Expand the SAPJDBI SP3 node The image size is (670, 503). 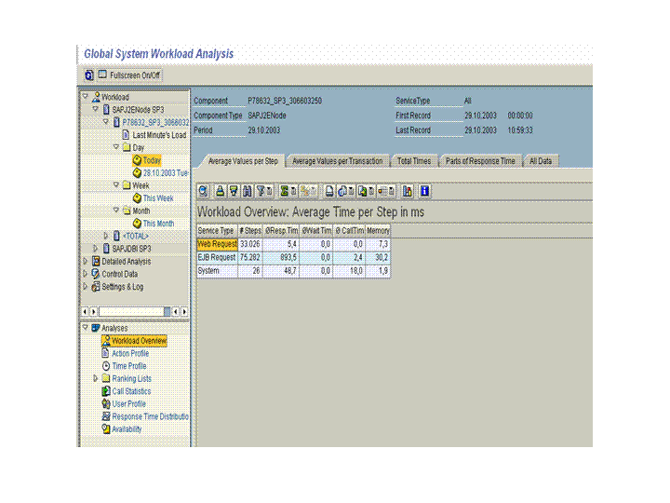pos(95,249)
